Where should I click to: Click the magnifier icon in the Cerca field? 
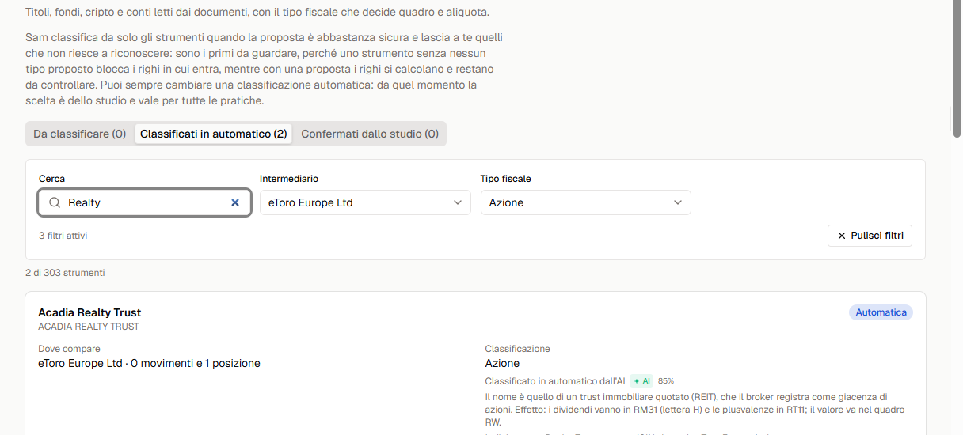point(55,202)
